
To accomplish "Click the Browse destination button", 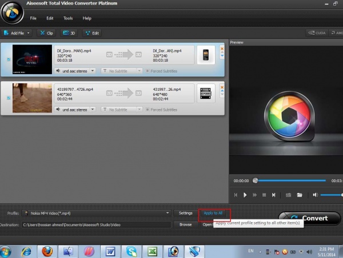I will [185, 224].
